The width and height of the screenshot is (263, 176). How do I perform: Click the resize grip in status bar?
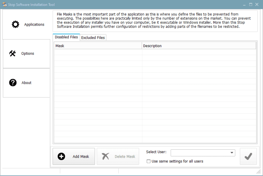pos(258,171)
